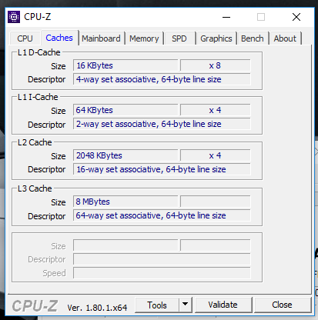Select the Caches tab

[59, 38]
